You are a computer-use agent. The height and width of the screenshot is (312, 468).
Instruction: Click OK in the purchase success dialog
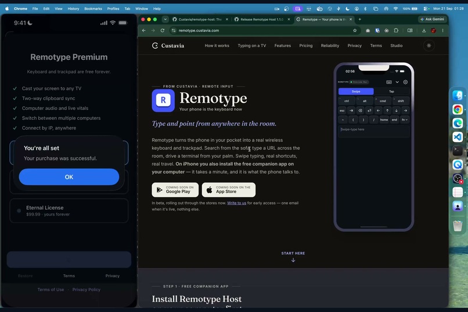pos(69,177)
